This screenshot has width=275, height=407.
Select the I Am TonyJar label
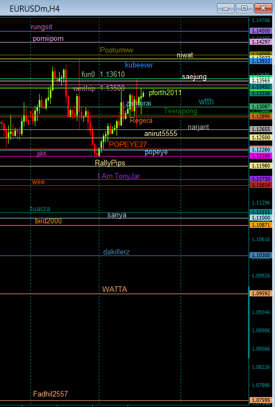pos(119,176)
